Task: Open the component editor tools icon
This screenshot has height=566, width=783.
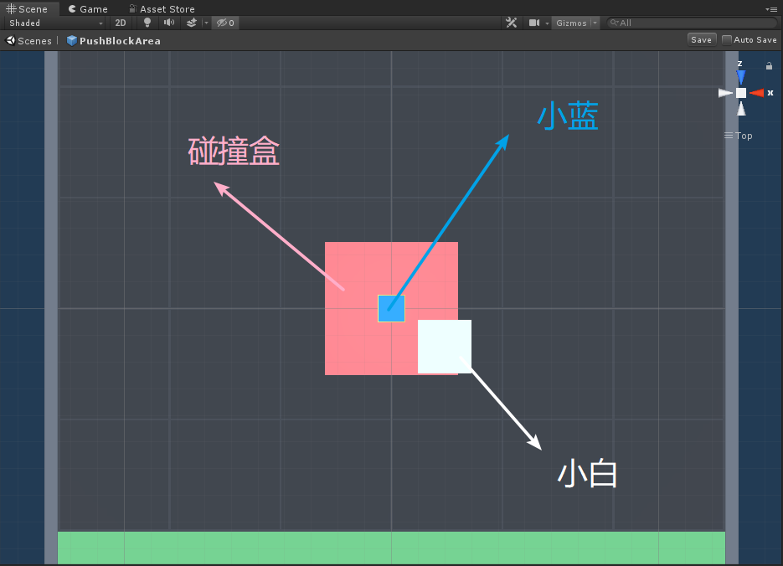Action: tap(512, 23)
